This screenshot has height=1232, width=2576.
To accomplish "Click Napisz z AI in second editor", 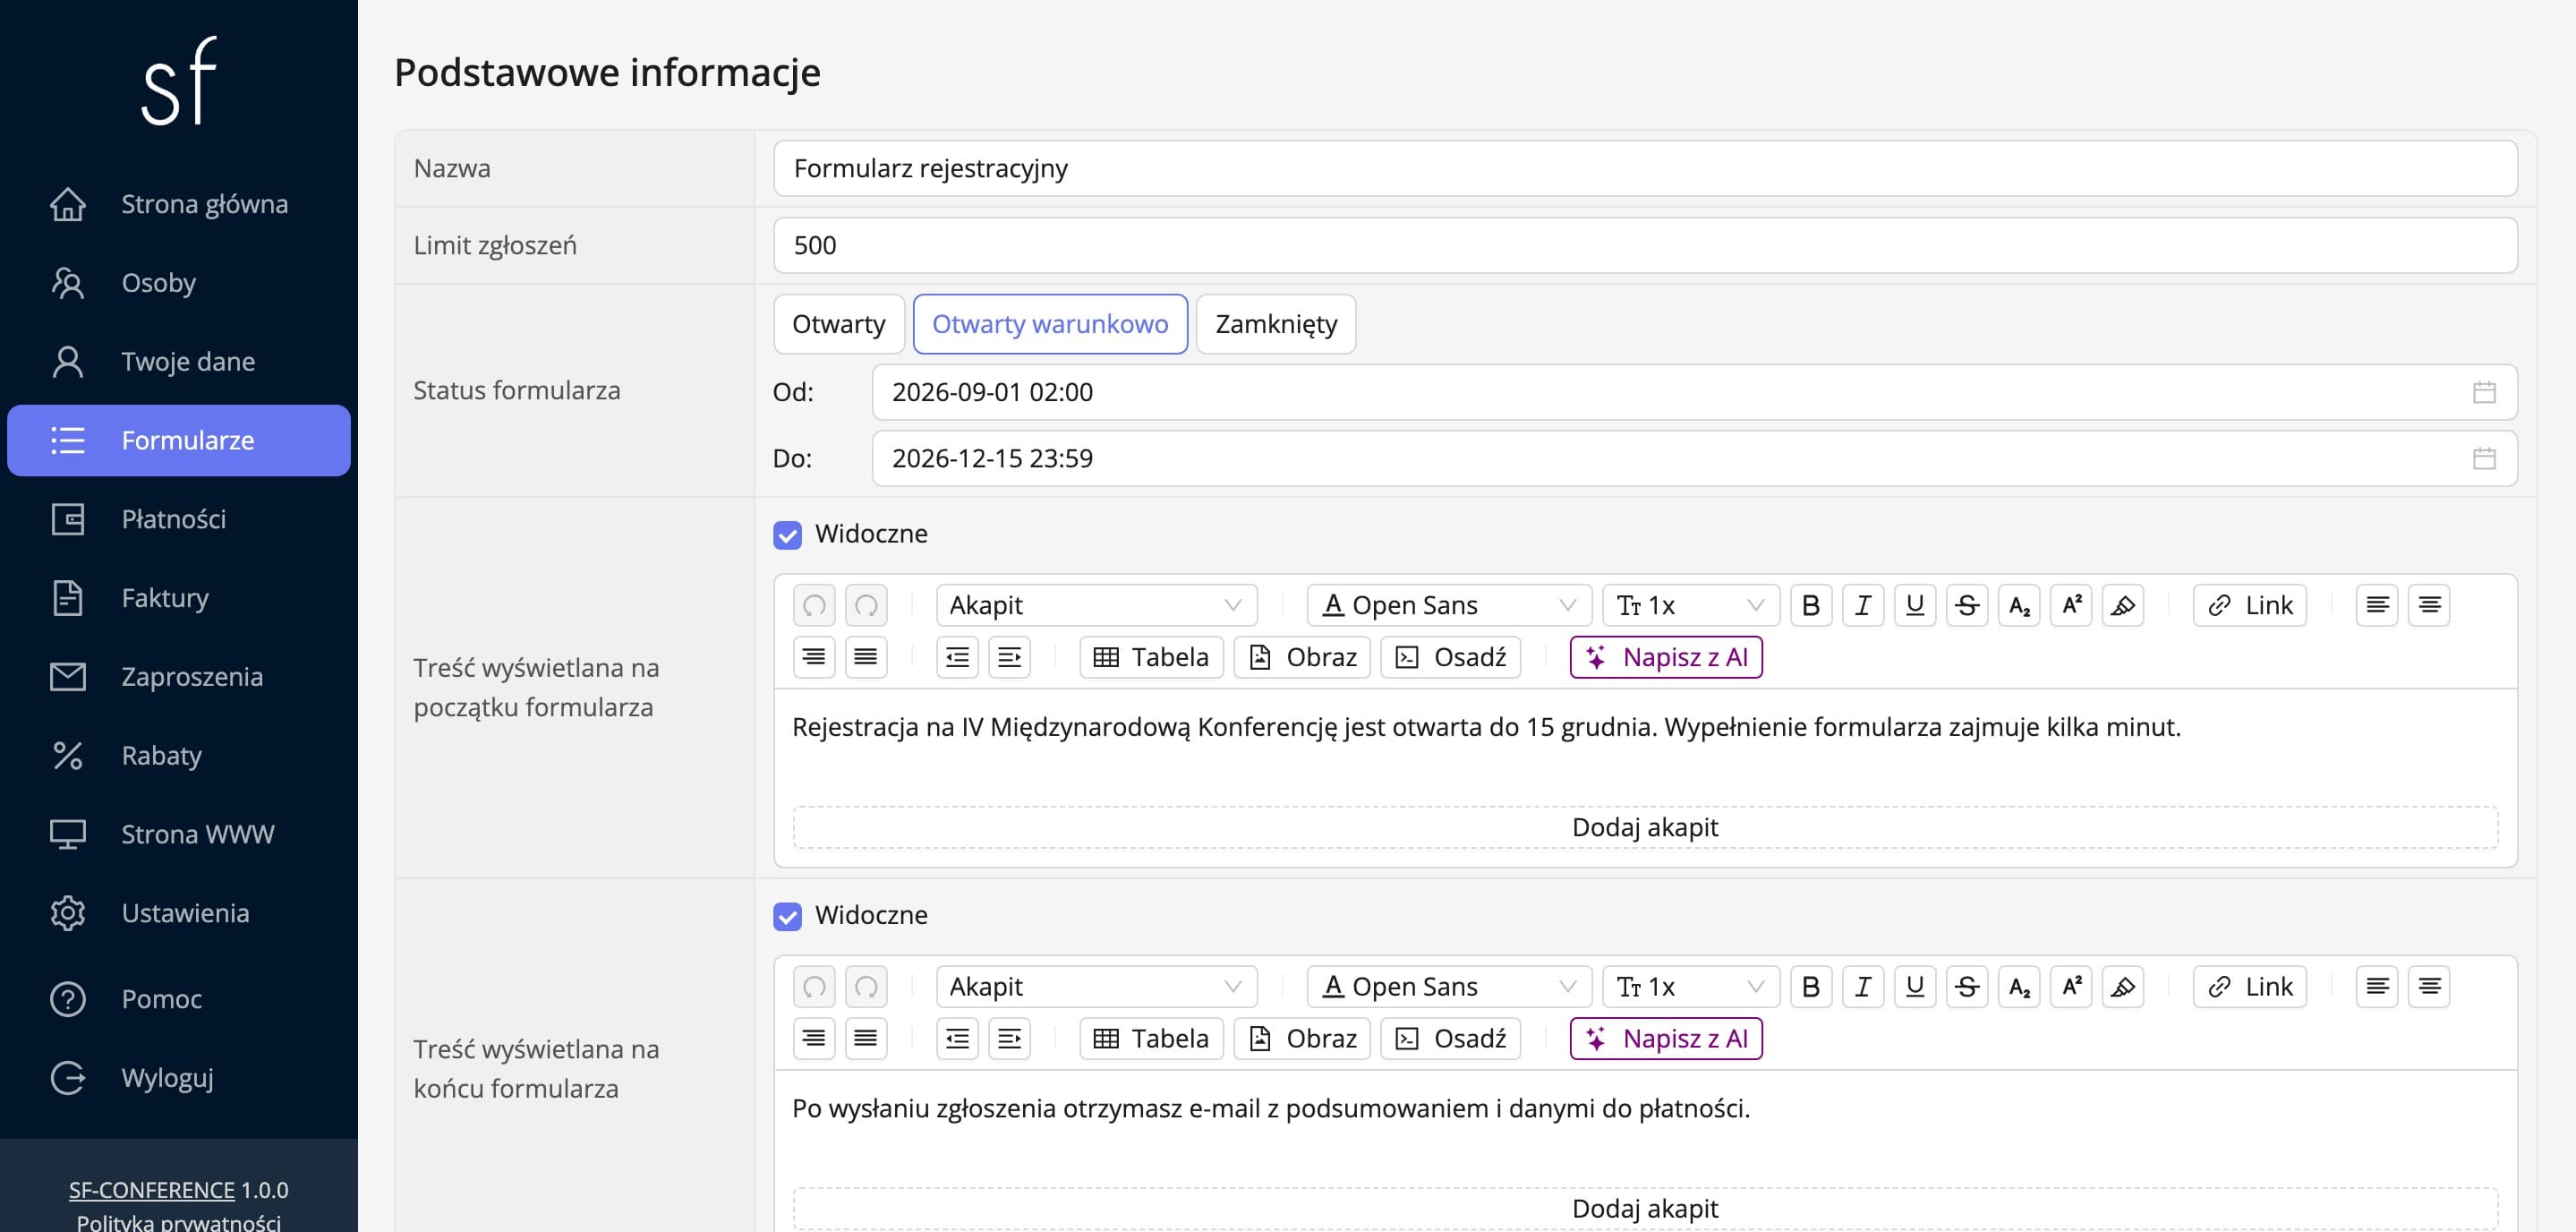I will (x=1666, y=1039).
